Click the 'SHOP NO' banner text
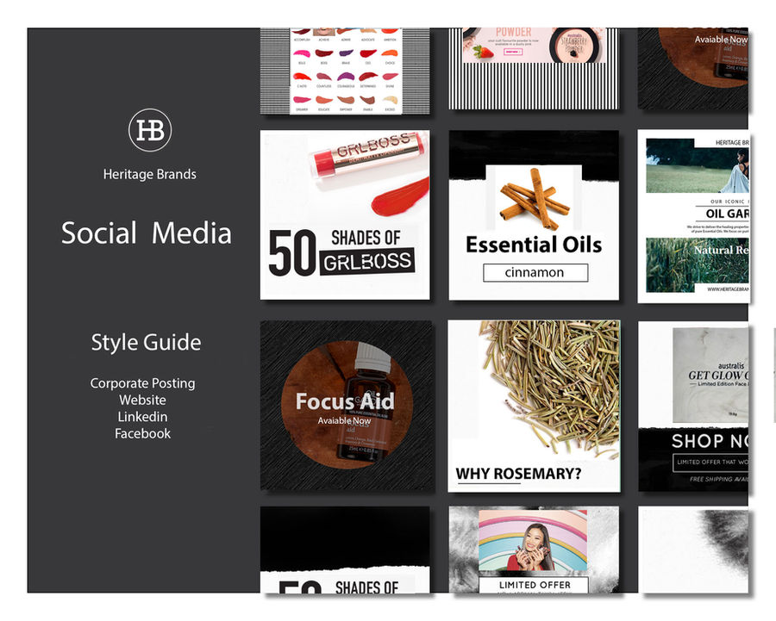The height and width of the screenshot is (621, 776). point(710,441)
